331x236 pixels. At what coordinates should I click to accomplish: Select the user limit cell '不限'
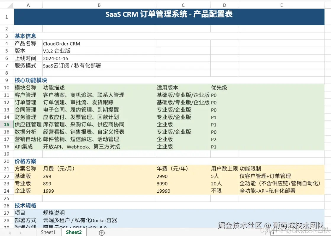[x=225, y=191]
